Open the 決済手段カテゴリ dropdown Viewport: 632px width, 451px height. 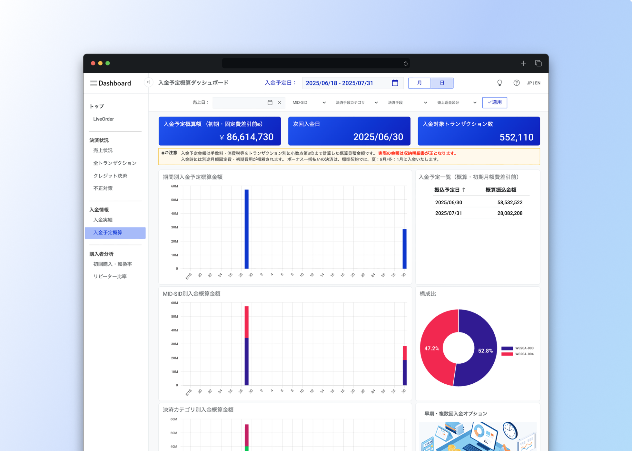point(357,102)
